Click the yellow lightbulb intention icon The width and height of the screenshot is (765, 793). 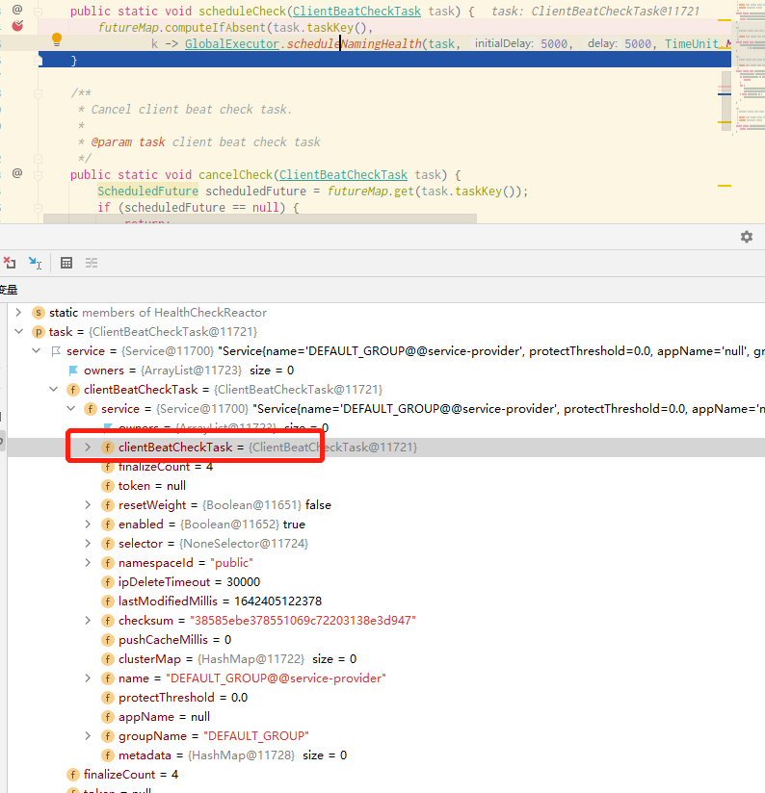coord(57,39)
